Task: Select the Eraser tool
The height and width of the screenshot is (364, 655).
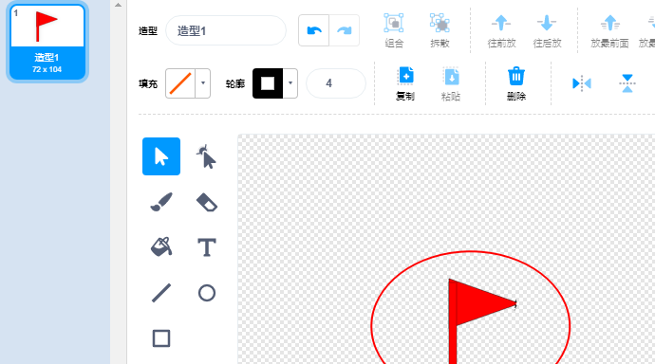Action: point(206,202)
